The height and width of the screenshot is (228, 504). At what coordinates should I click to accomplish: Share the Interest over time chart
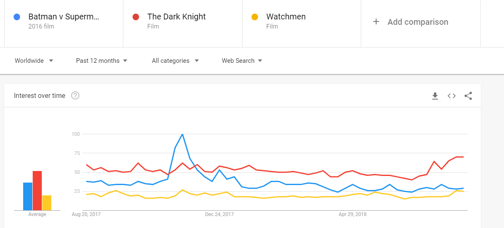[x=468, y=96]
